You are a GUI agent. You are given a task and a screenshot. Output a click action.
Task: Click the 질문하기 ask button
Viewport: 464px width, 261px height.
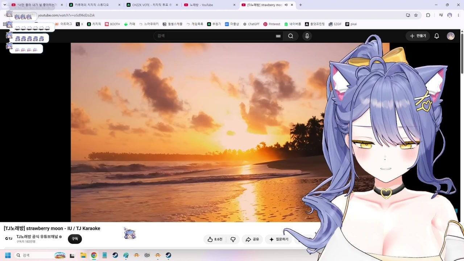tap(278, 239)
